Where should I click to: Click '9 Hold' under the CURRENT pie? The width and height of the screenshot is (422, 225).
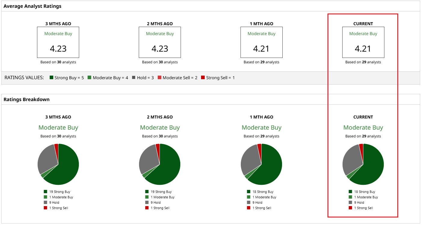pos(359,202)
